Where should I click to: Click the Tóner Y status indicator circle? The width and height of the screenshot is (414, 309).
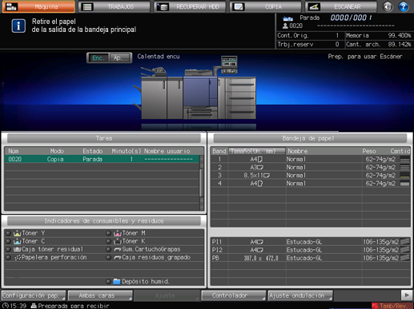pyautogui.click(x=8, y=233)
